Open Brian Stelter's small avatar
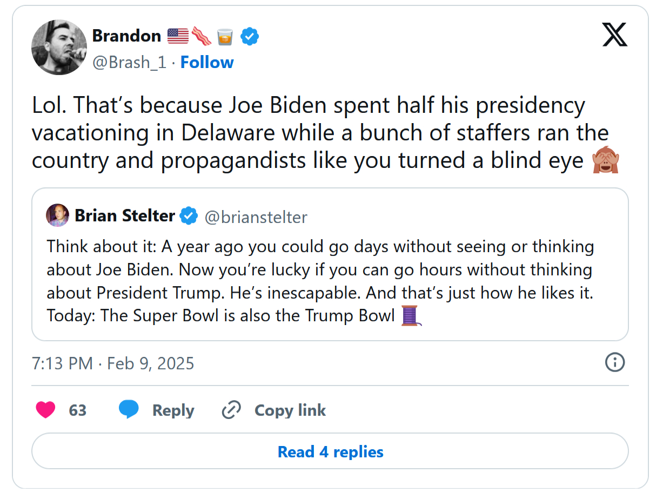 [58, 215]
